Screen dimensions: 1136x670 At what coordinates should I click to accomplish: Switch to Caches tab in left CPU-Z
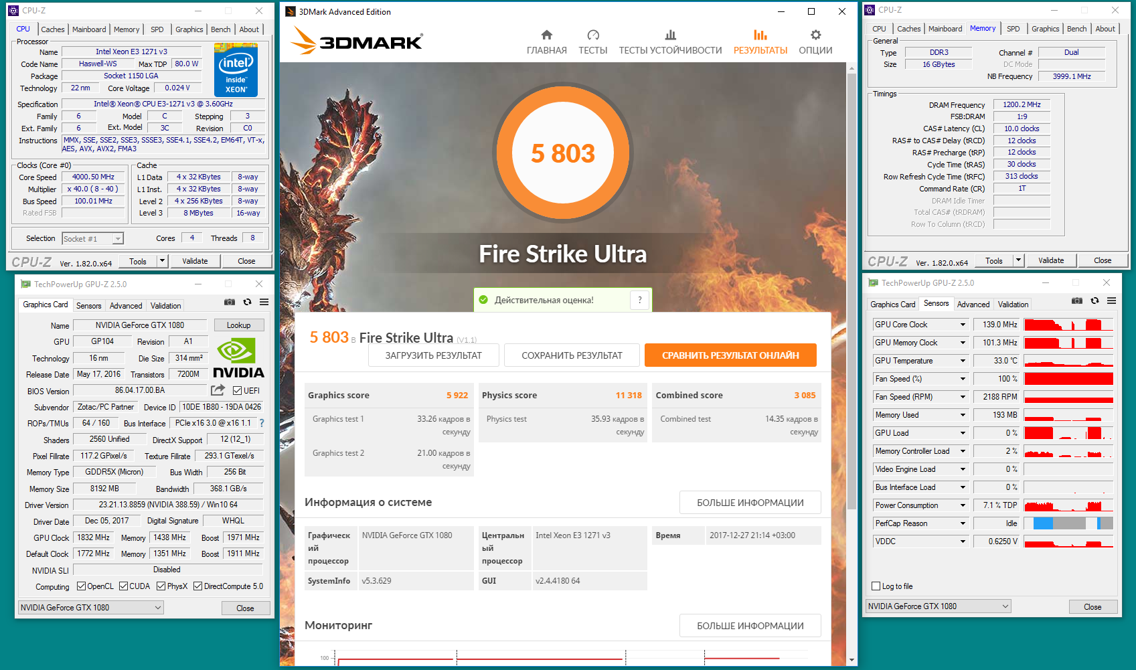(53, 29)
